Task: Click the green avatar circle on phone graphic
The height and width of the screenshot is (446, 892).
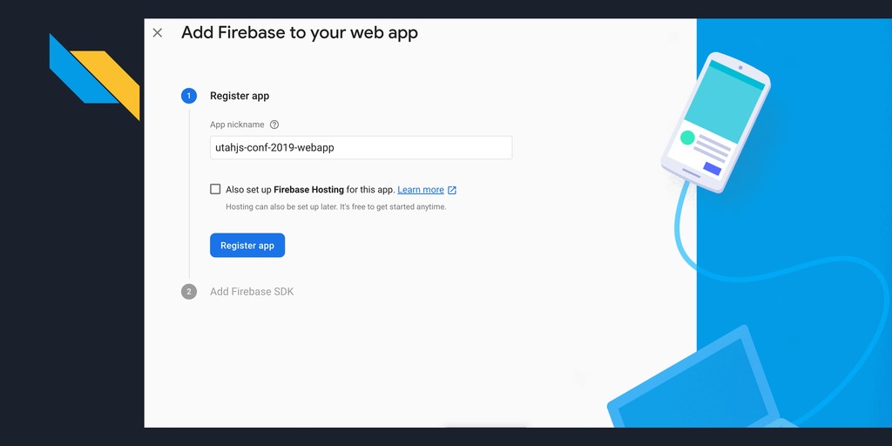Action: (687, 137)
